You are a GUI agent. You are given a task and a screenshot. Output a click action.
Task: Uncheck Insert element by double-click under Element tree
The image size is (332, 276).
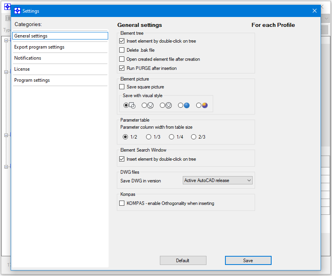pos(122,41)
